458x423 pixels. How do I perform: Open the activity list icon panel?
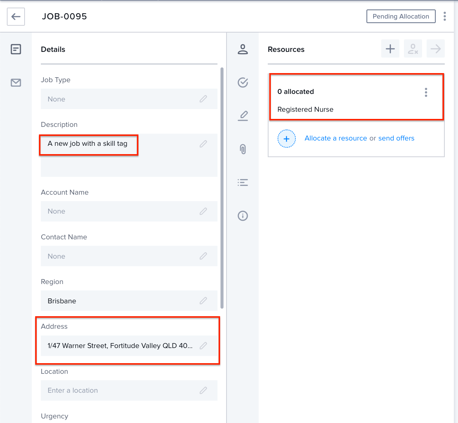243,183
